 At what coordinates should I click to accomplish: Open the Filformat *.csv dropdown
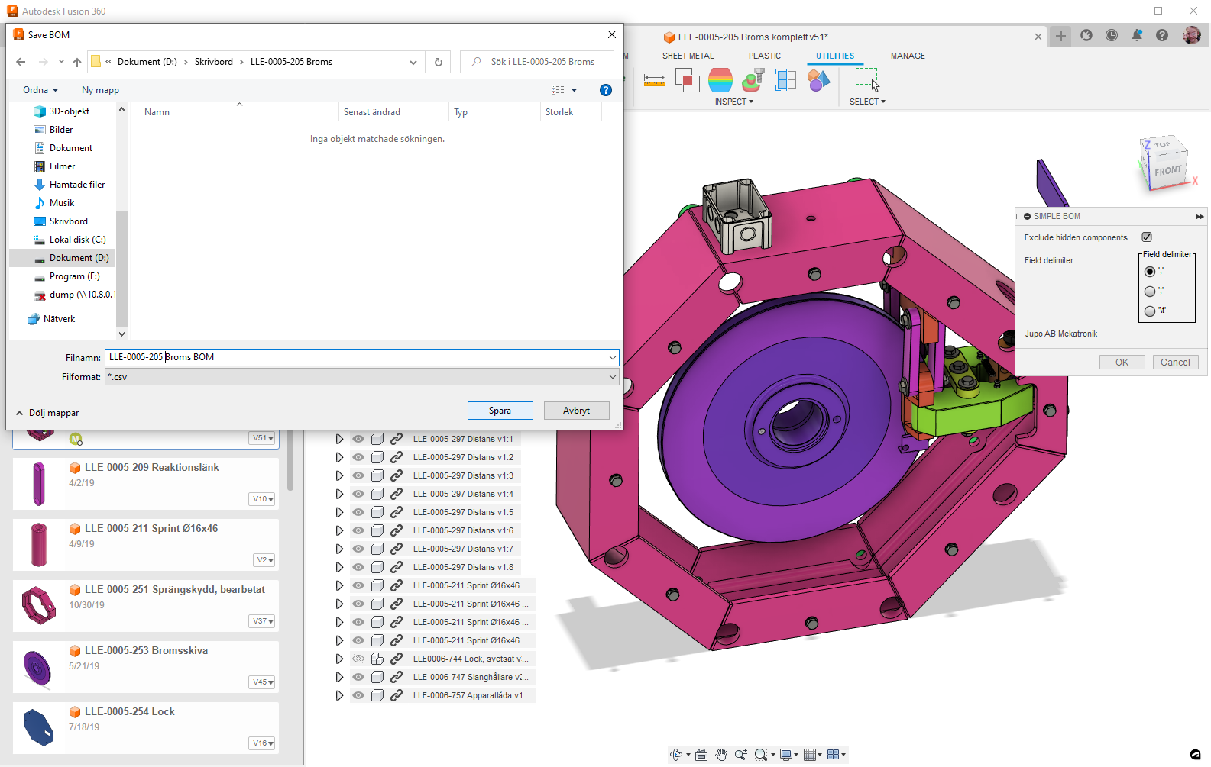pos(361,377)
